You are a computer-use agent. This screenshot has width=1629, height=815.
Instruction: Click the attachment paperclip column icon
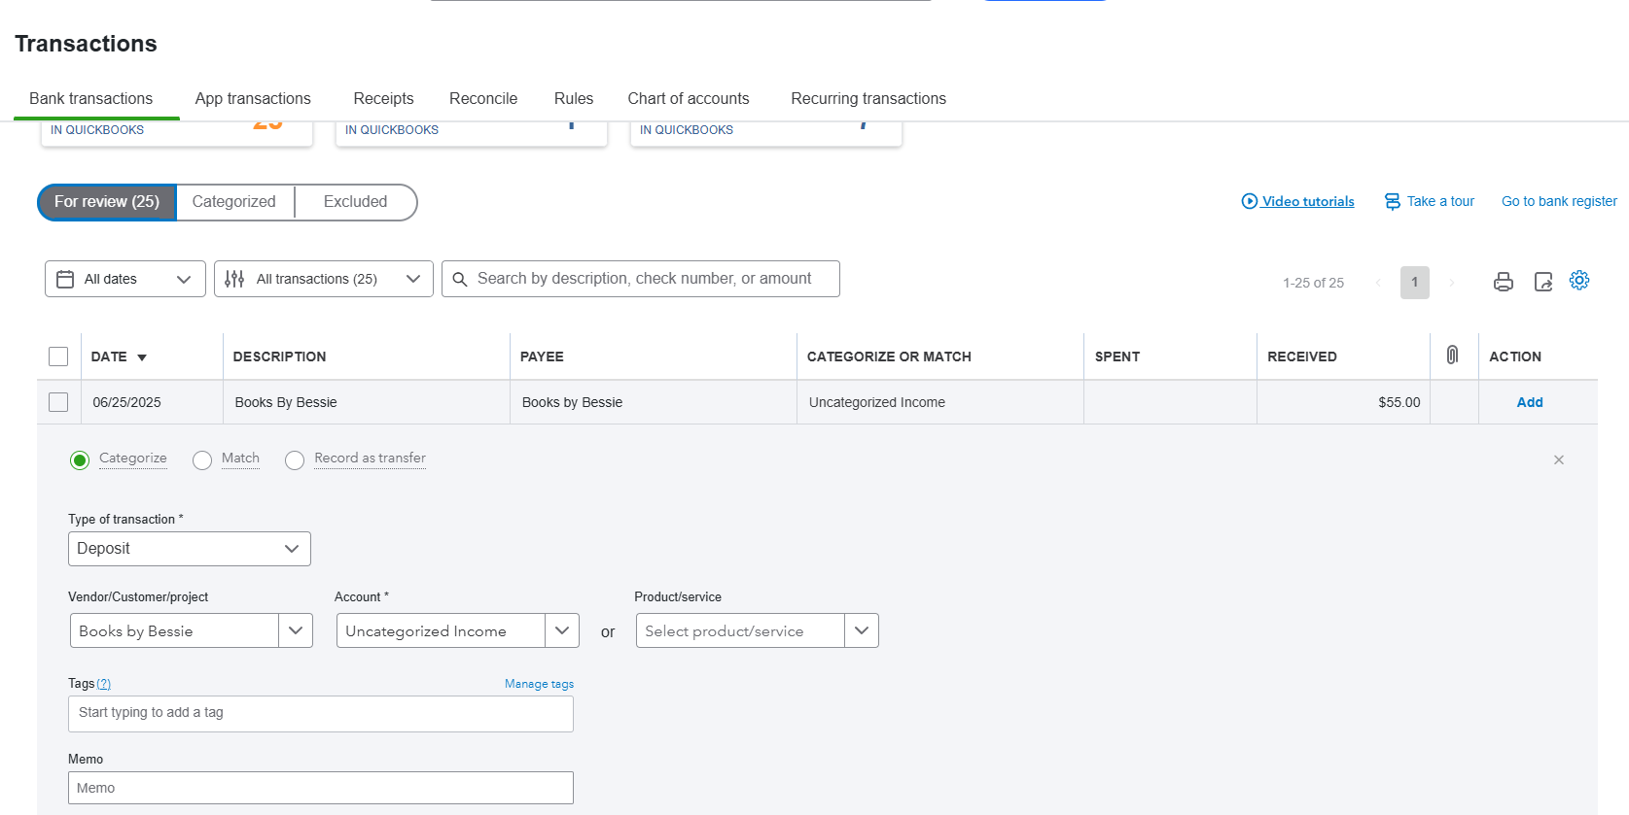tap(1452, 356)
